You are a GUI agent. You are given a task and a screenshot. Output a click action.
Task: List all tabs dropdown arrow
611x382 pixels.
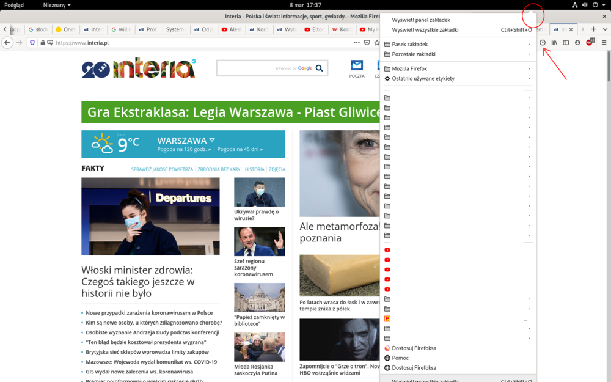coord(605,29)
